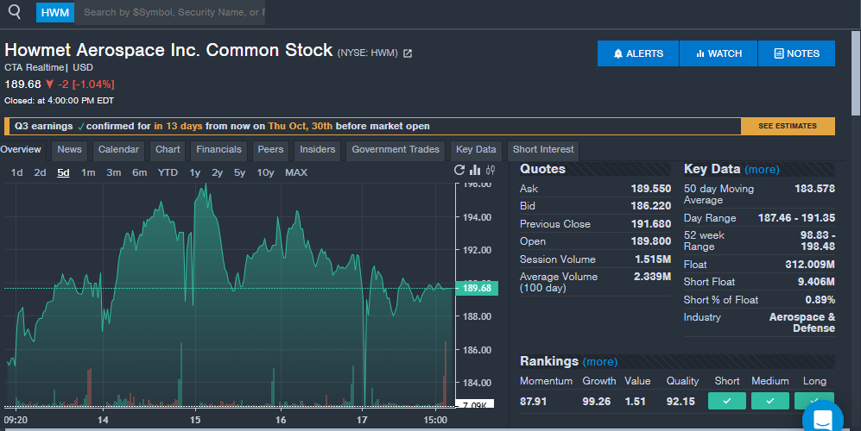Refresh the stock chart
The width and height of the screenshot is (861, 431).
460,171
